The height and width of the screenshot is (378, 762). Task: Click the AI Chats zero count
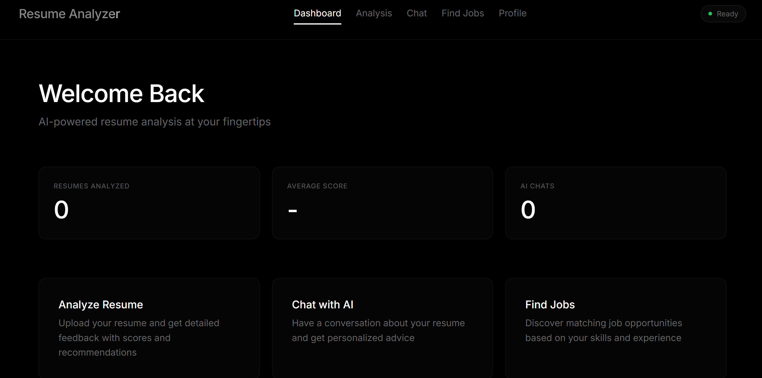pos(528,210)
